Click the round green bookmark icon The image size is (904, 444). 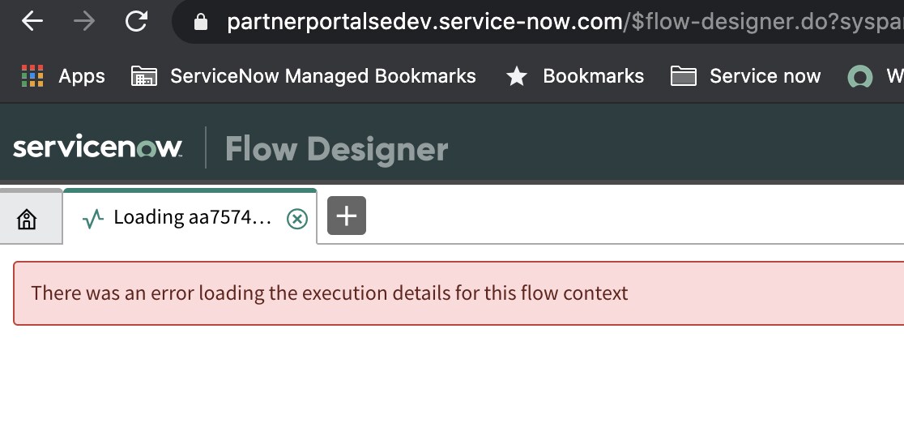click(x=859, y=77)
